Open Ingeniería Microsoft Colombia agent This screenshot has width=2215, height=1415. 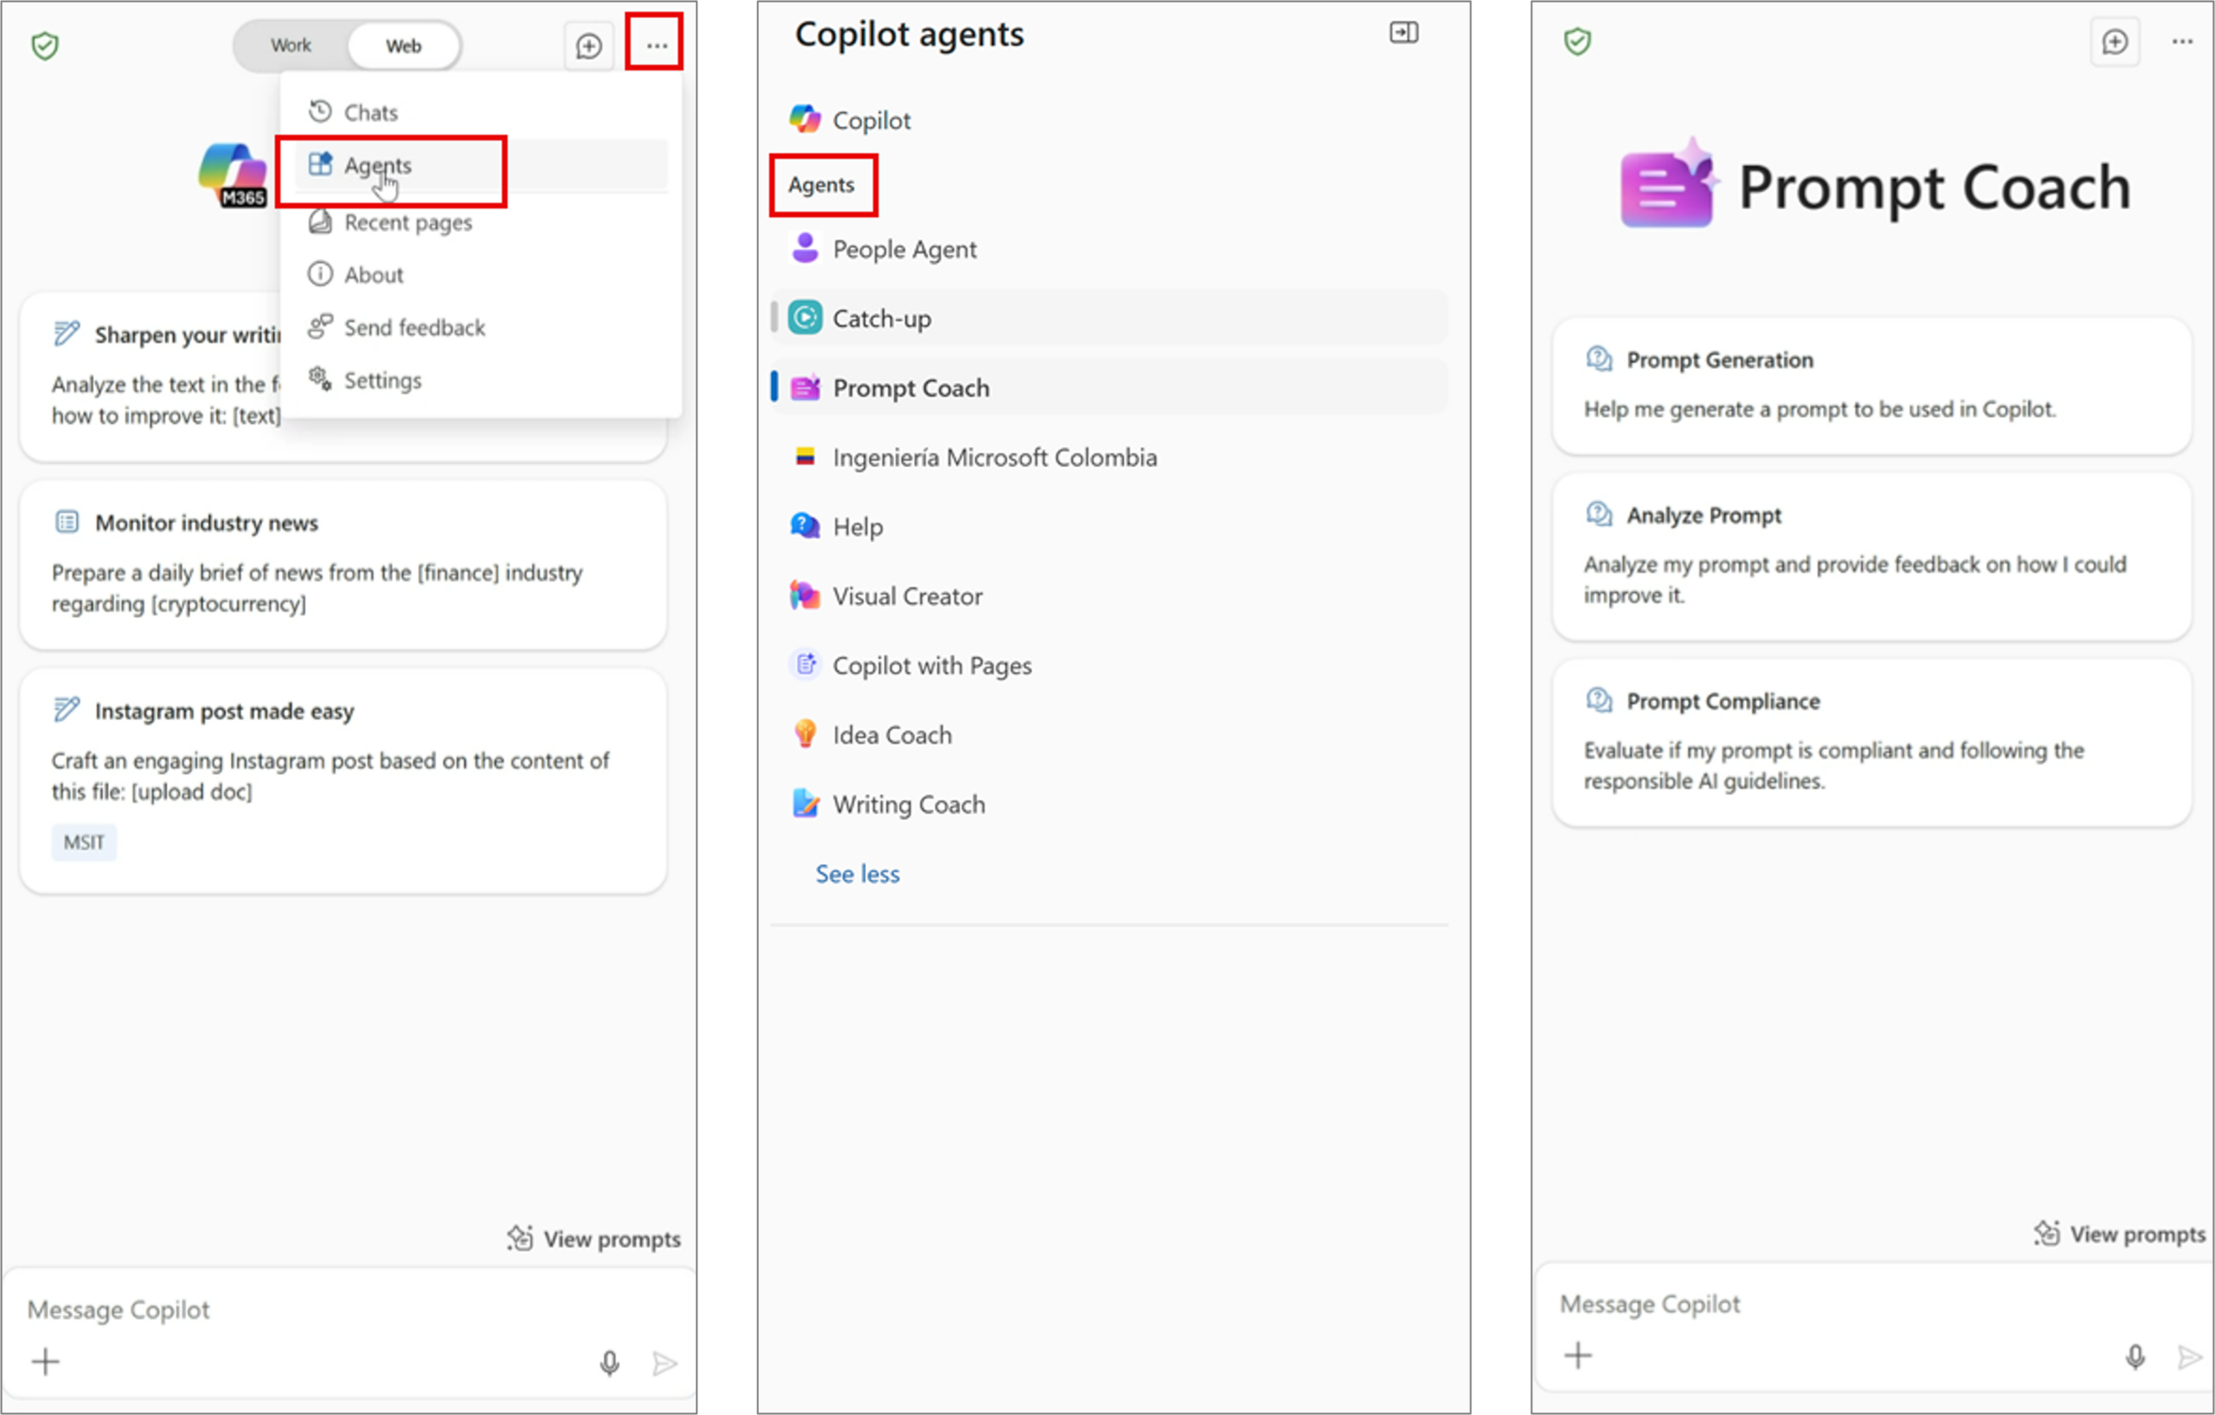click(1109, 457)
